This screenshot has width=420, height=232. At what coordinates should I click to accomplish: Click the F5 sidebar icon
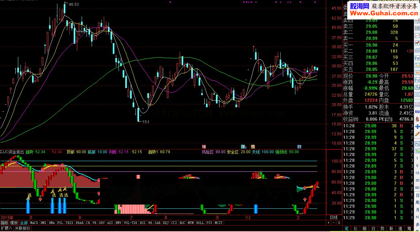[x=417, y=144]
